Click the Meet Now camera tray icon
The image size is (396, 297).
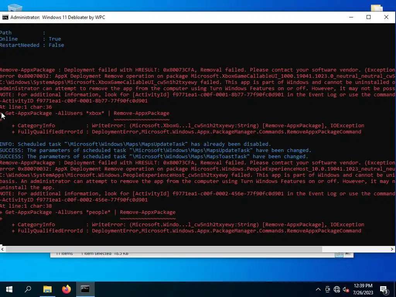pos(328,289)
